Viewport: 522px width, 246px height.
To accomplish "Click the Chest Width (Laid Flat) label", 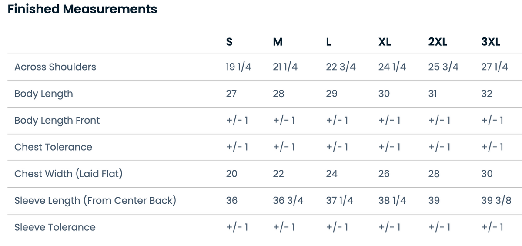I will pyautogui.click(x=68, y=174).
